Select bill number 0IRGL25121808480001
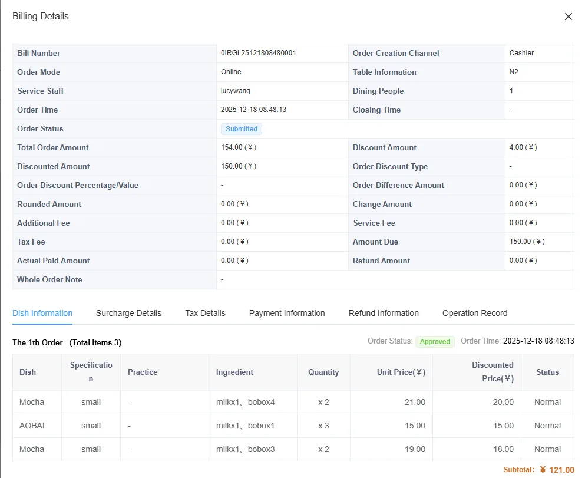 coord(258,53)
